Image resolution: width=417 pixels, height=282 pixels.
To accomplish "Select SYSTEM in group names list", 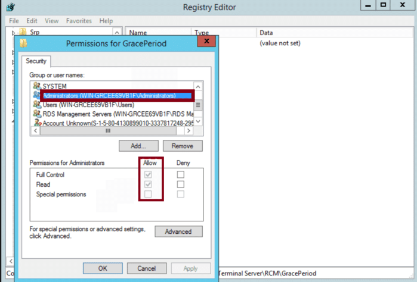I will click(54, 86).
